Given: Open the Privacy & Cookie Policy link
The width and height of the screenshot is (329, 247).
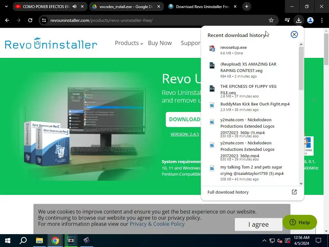Looking at the screenshot, I should click(x=157, y=224).
